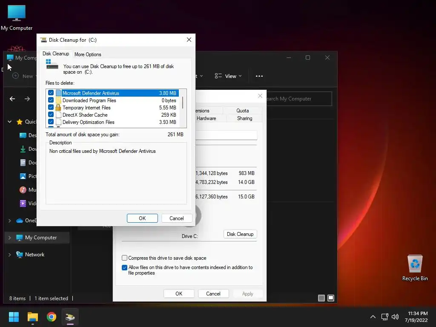This screenshot has width=436, height=327.
Task: Click the Windows Start button
Action: pyautogui.click(x=14, y=317)
